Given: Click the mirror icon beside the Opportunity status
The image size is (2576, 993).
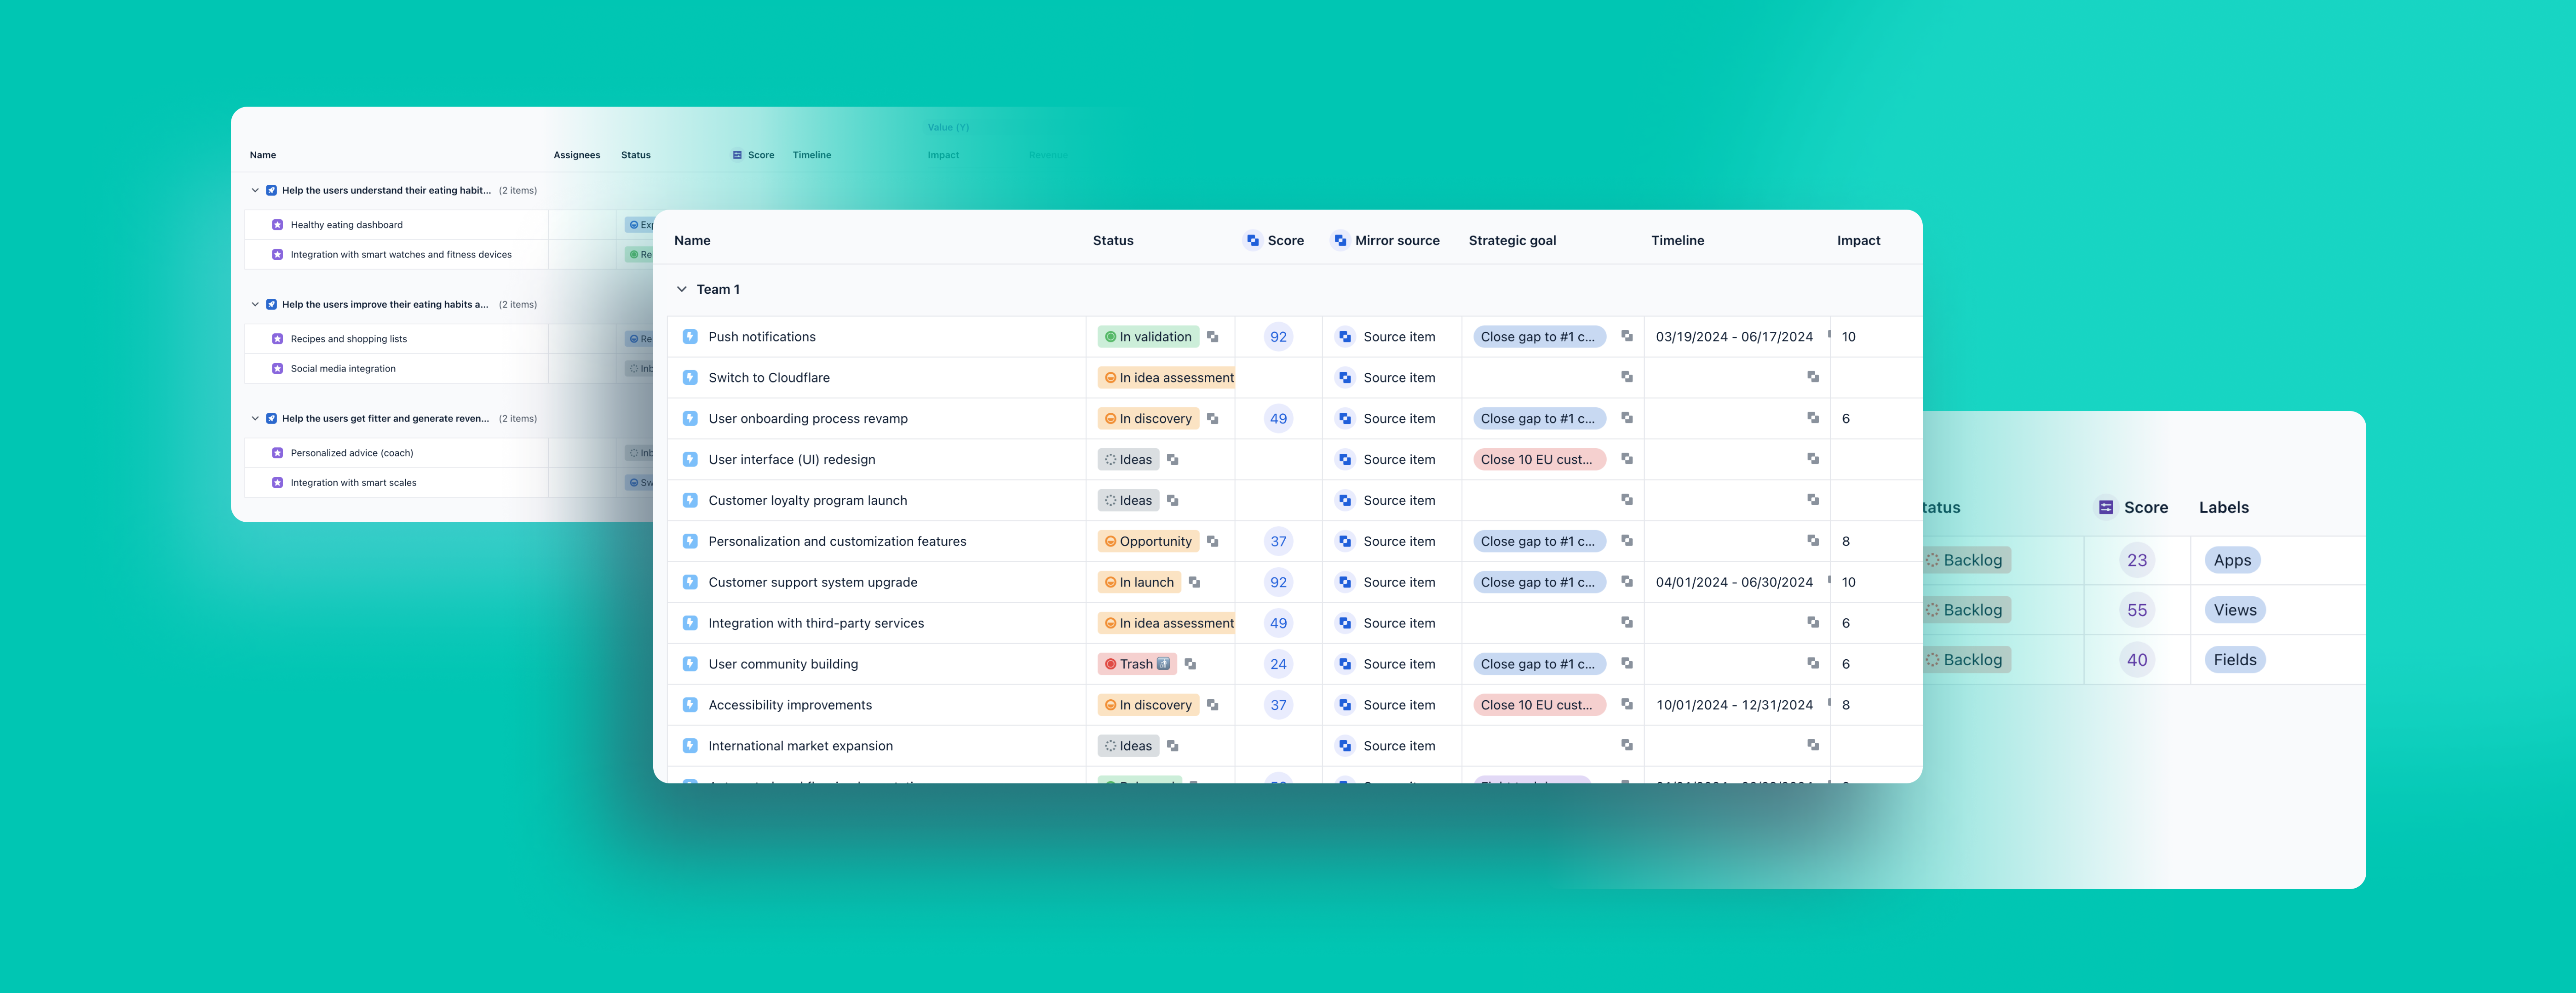Looking at the screenshot, I should pos(1213,542).
